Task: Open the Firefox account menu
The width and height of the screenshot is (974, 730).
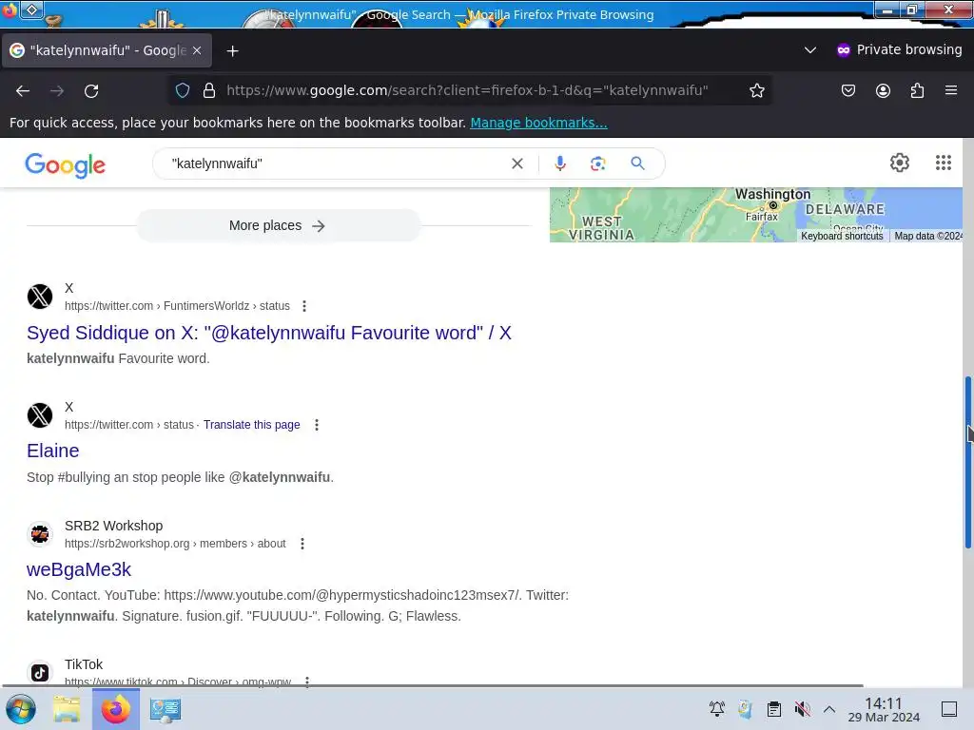Action: coord(883,90)
